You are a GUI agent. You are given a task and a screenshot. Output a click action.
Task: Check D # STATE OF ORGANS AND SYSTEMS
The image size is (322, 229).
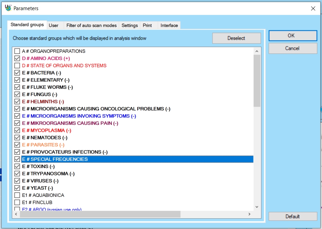click(x=17, y=66)
